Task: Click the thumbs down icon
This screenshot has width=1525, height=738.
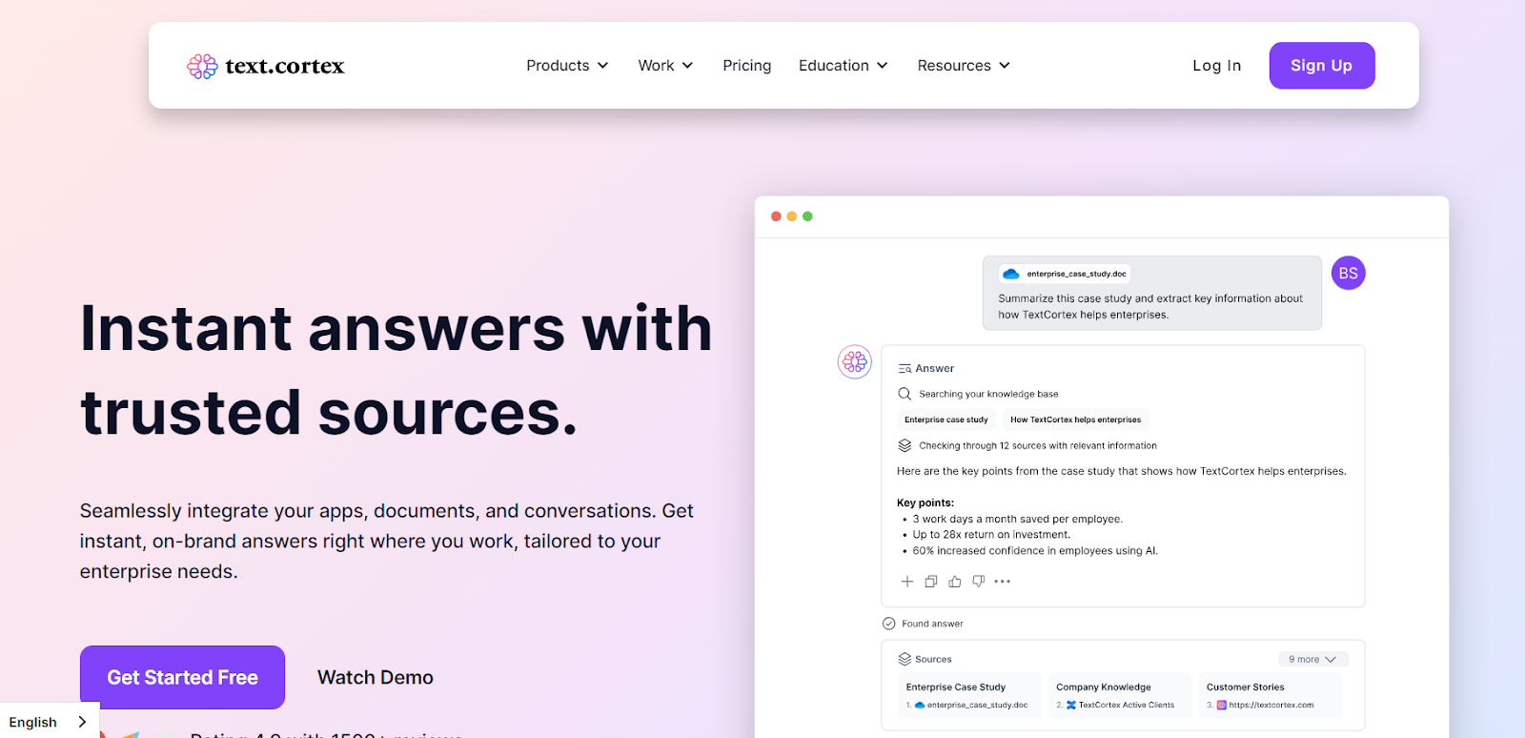Action: [x=978, y=582]
